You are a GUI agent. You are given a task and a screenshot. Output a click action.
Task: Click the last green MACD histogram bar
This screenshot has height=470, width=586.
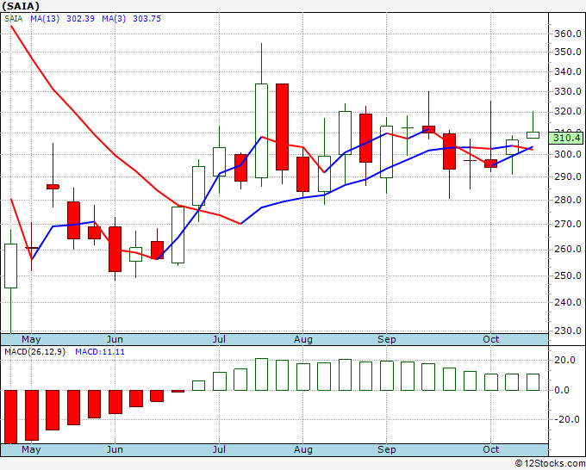coord(533,382)
